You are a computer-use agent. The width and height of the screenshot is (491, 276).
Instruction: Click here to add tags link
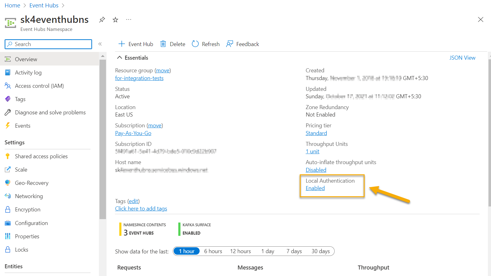click(x=141, y=209)
